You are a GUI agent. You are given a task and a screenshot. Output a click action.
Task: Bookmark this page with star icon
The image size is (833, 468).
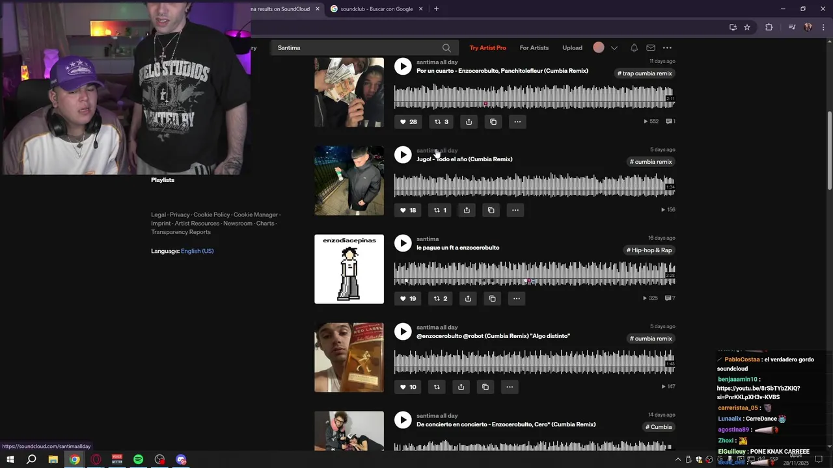tap(747, 27)
